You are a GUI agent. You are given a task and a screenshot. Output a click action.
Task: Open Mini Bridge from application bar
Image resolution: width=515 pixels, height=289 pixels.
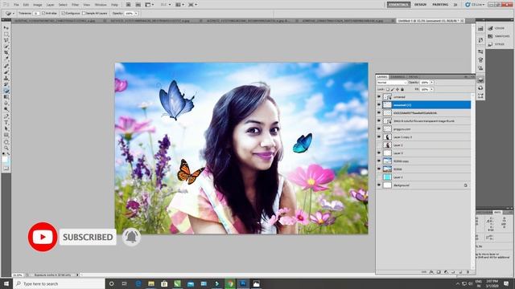(138, 5)
